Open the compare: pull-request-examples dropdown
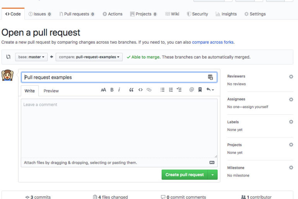Screen dimensions: 298x199 pyautogui.click(x=89, y=57)
